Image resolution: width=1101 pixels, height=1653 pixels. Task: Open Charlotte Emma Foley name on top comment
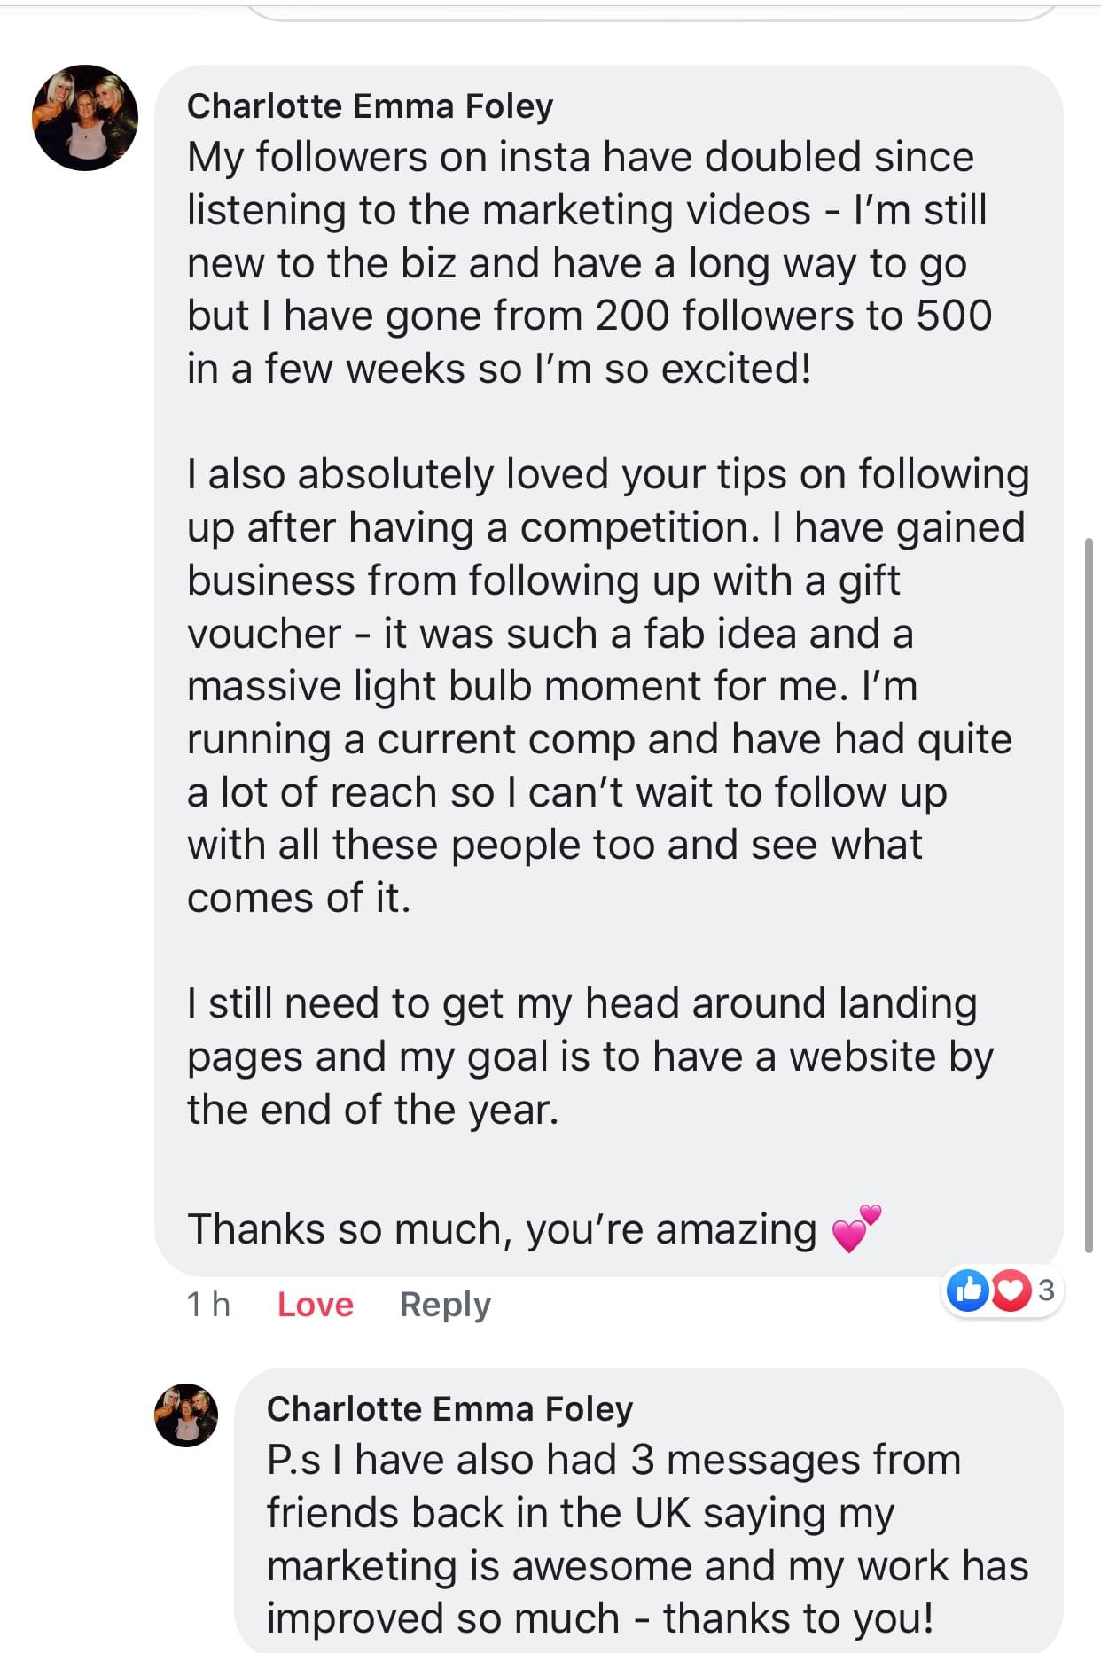coord(370,106)
